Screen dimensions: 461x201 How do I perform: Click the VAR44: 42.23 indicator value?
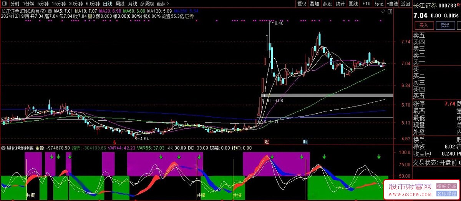click(121, 148)
